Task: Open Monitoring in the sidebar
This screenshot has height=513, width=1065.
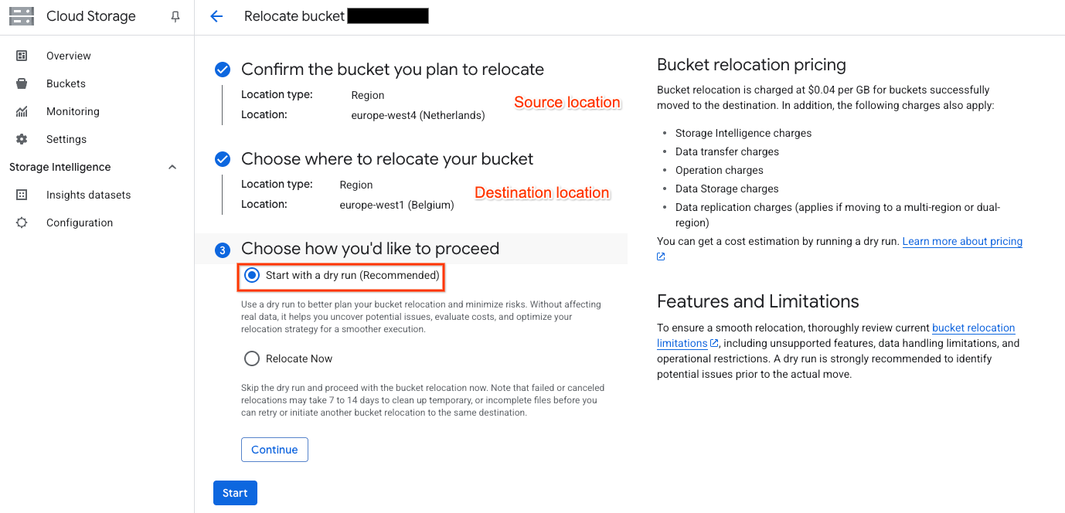Action: (73, 111)
